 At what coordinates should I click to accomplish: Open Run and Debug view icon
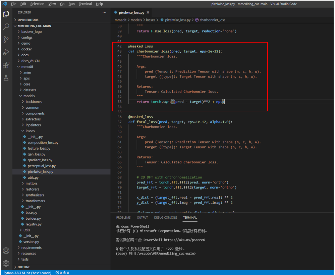(x=6, y=52)
